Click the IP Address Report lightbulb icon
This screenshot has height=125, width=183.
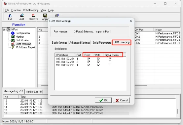pos(13,48)
